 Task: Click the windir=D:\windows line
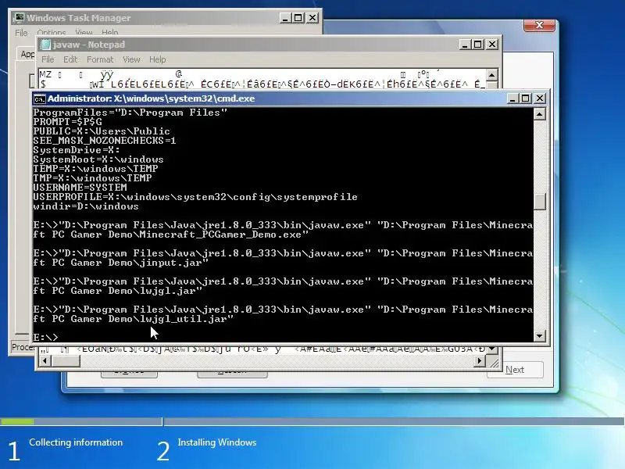tap(86, 206)
